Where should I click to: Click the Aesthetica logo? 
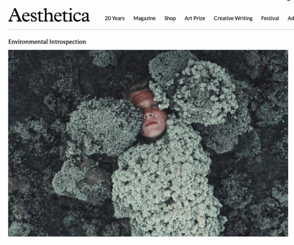[x=49, y=15]
